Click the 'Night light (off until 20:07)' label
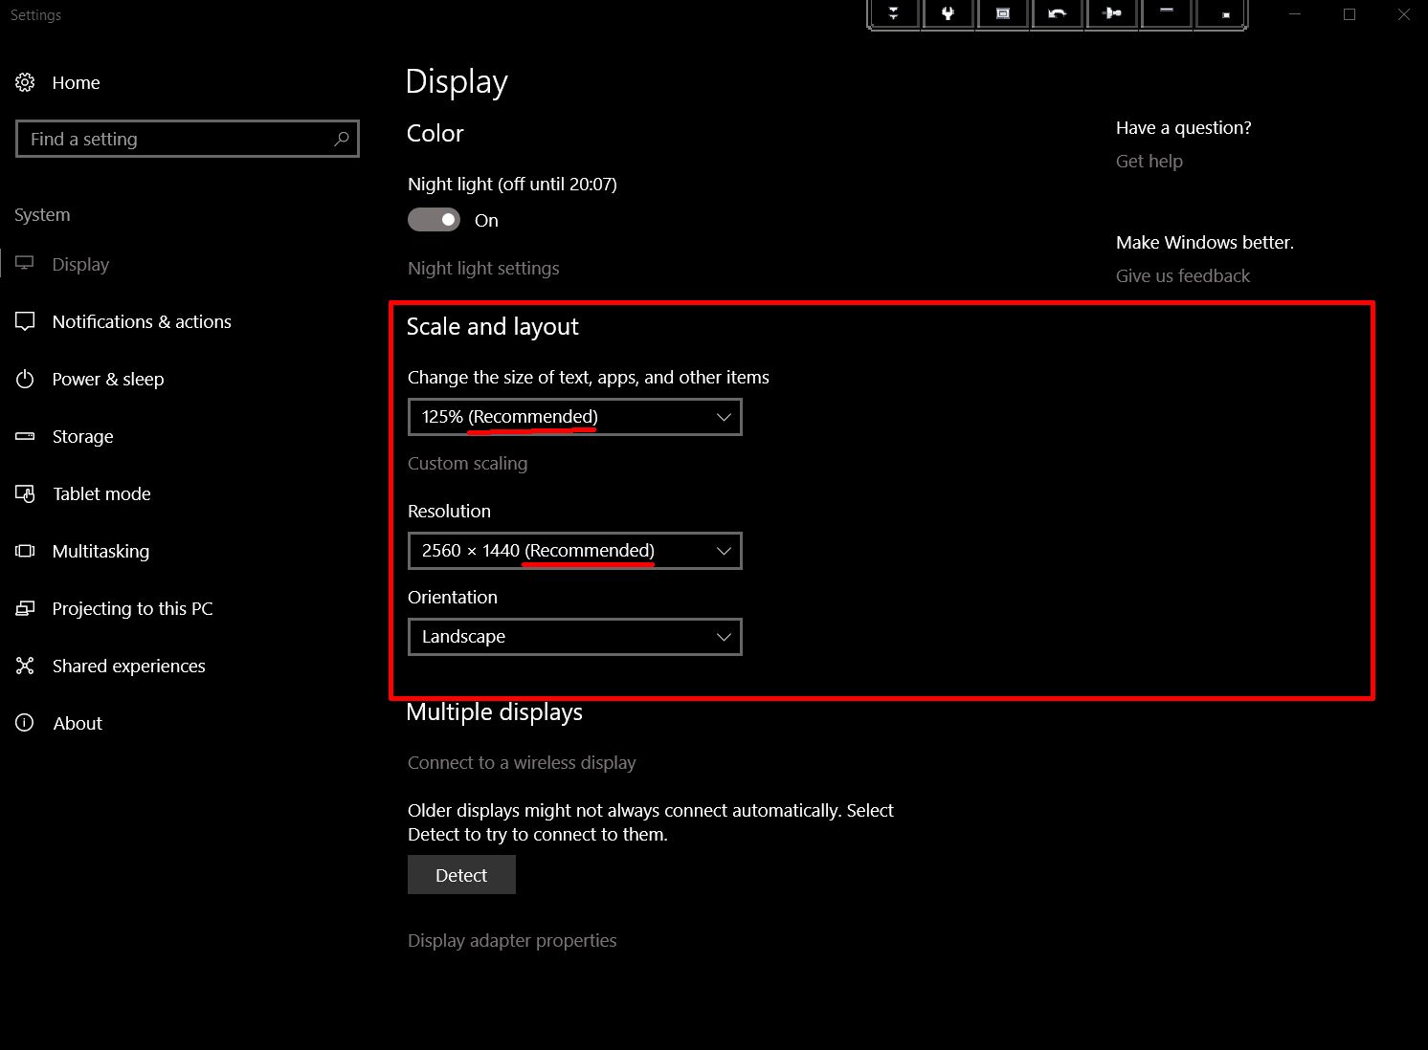Screen dimensions: 1428x1050 512,185
